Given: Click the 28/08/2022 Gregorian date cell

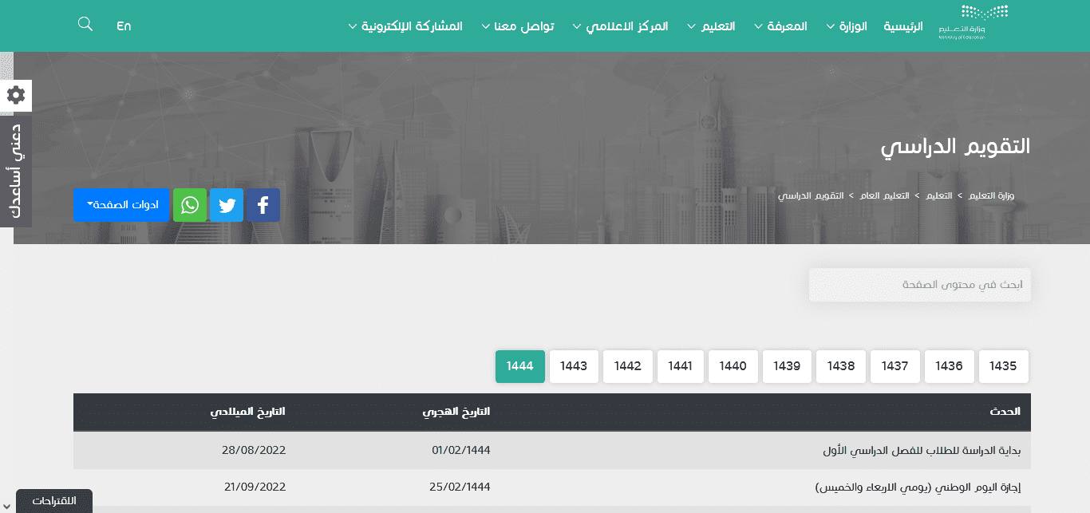Looking at the screenshot, I should 254,450.
